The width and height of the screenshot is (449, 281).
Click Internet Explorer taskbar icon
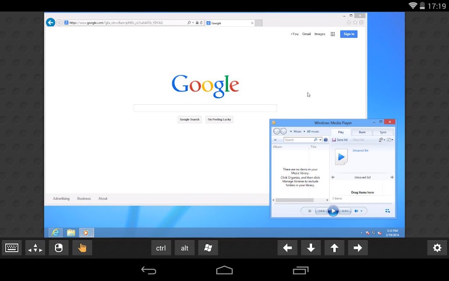coord(55,233)
